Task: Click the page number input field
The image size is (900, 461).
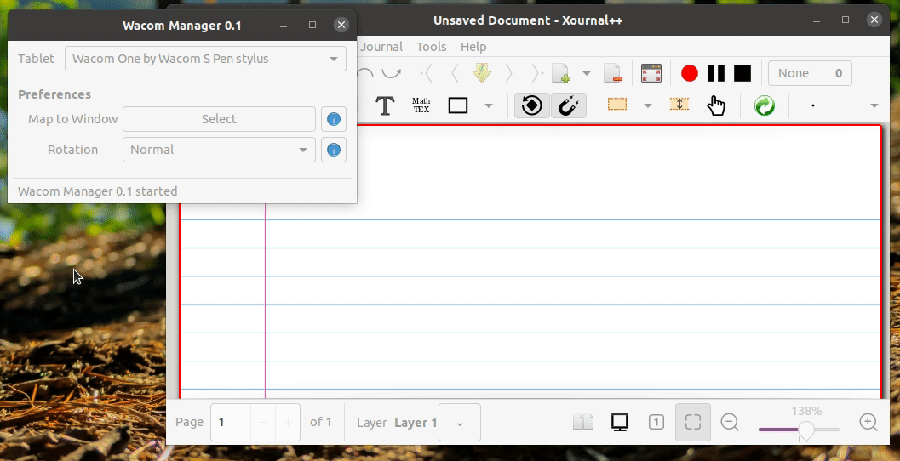Action: coord(231,423)
